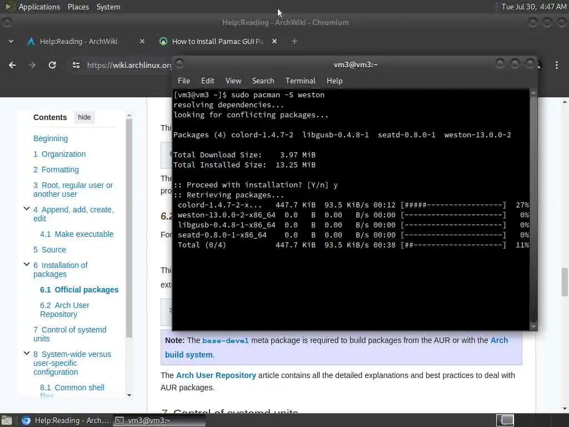
Task: Collapse section 4 Append, add, create, edit
Action: tap(27, 209)
